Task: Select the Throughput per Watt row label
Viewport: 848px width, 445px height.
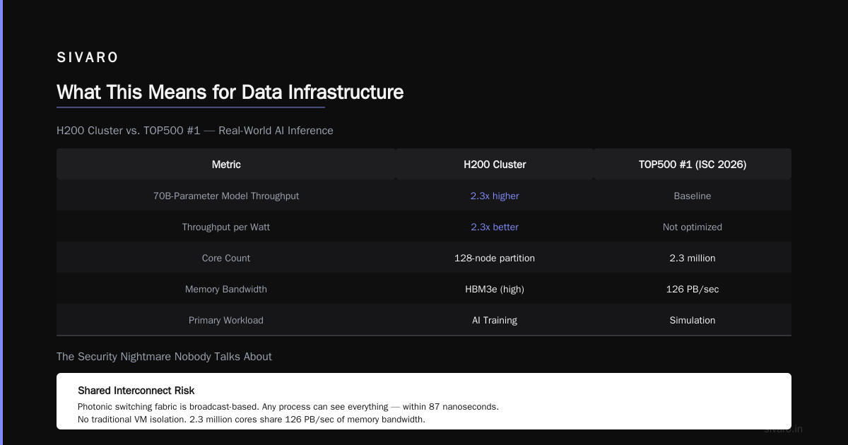Action: pos(226,227)
